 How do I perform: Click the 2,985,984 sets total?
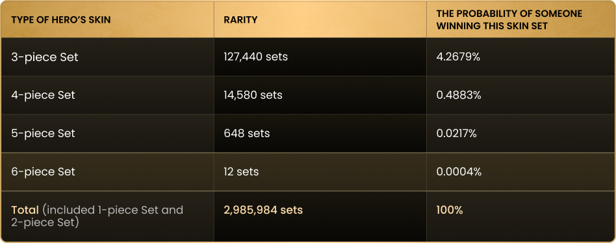pos(263,210)
